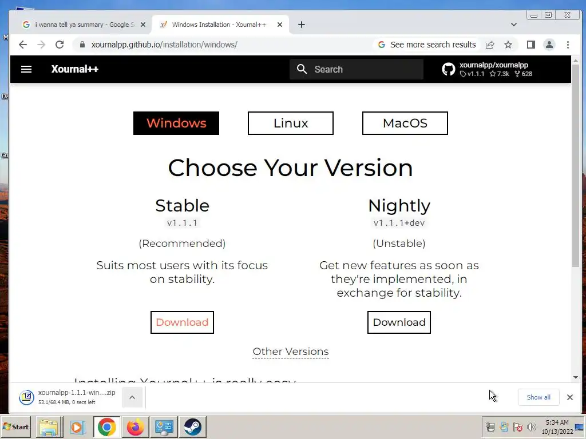
Task: Click the page vertical scrollbar thumb
Action: pyautogui.click(x=576, y=166)
